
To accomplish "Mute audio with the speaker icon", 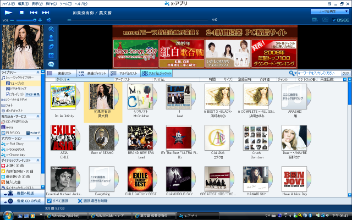I will pyautogui.click(x=49, y=20).
